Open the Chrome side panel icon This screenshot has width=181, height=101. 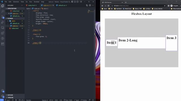[x=169, y=6]
